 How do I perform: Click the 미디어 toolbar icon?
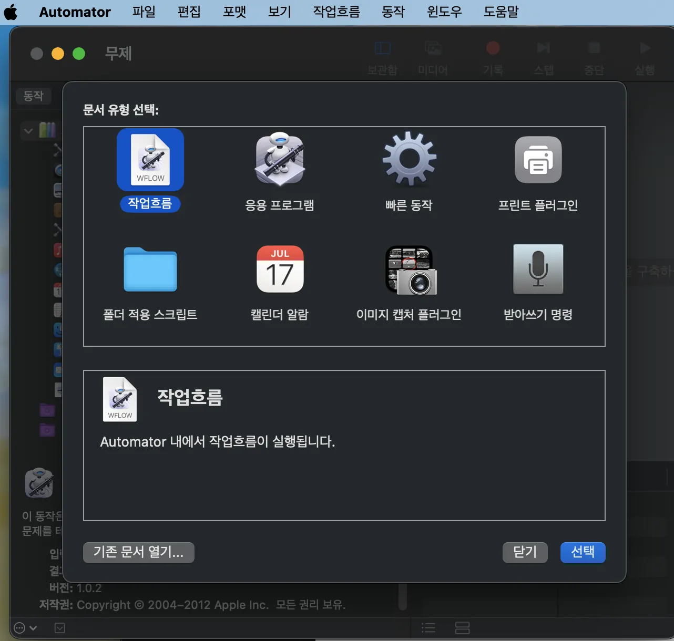click(433, 48)
